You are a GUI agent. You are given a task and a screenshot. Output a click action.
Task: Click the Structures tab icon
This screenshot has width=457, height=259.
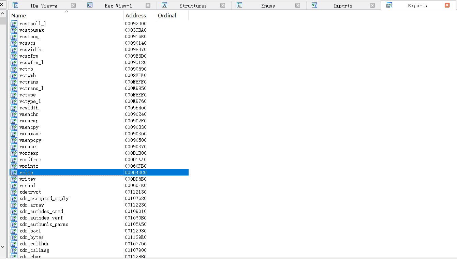(x=165, y=5)
